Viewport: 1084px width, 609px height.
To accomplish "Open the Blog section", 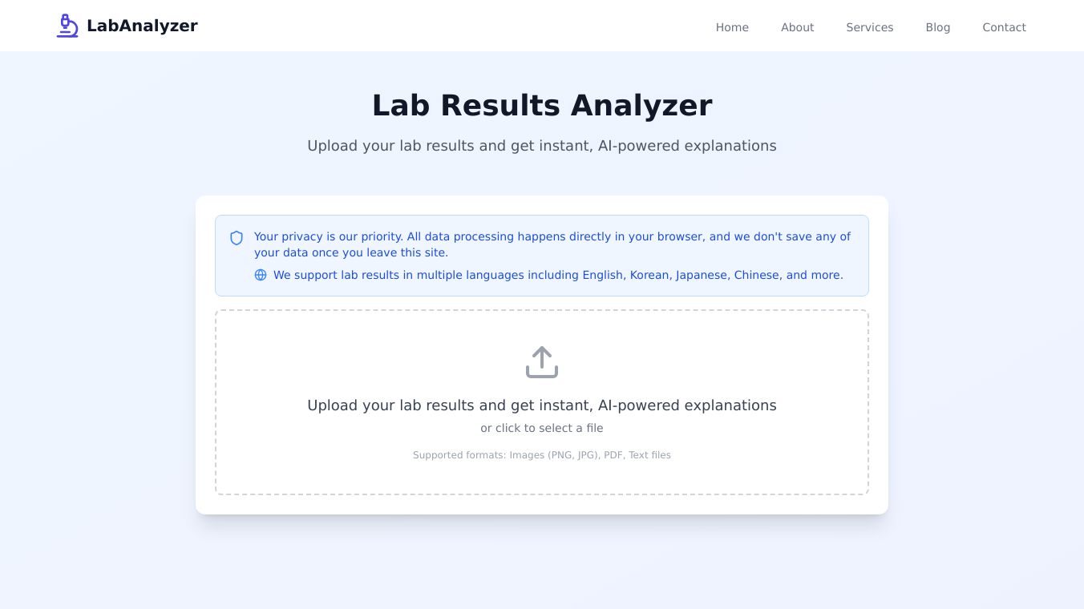I will (x=937, y=27).
